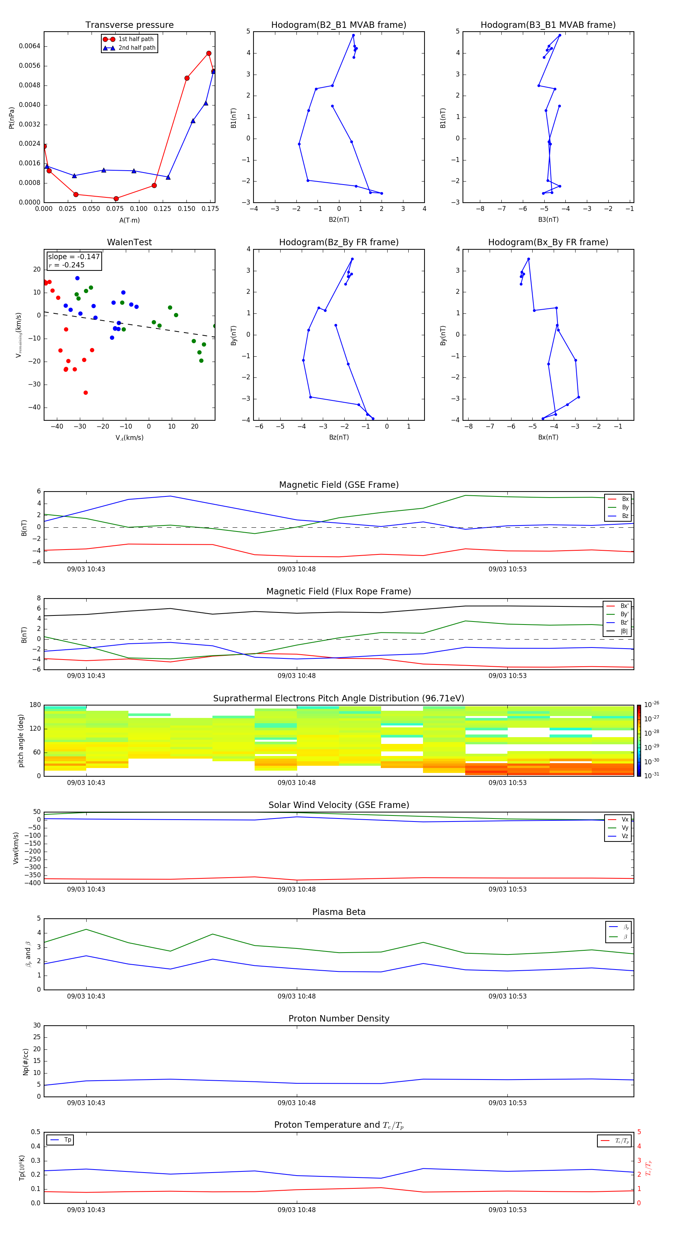Viewport: 678px width, 1243px height.
Task: Select Bz entry in GSE magnetic field legend
Action: [618, 516]
